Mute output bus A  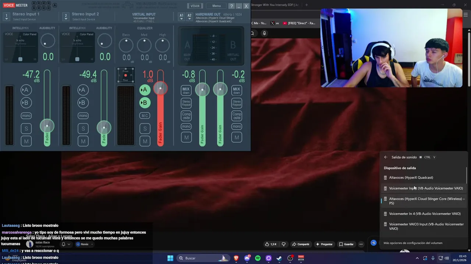pos(186,137)
